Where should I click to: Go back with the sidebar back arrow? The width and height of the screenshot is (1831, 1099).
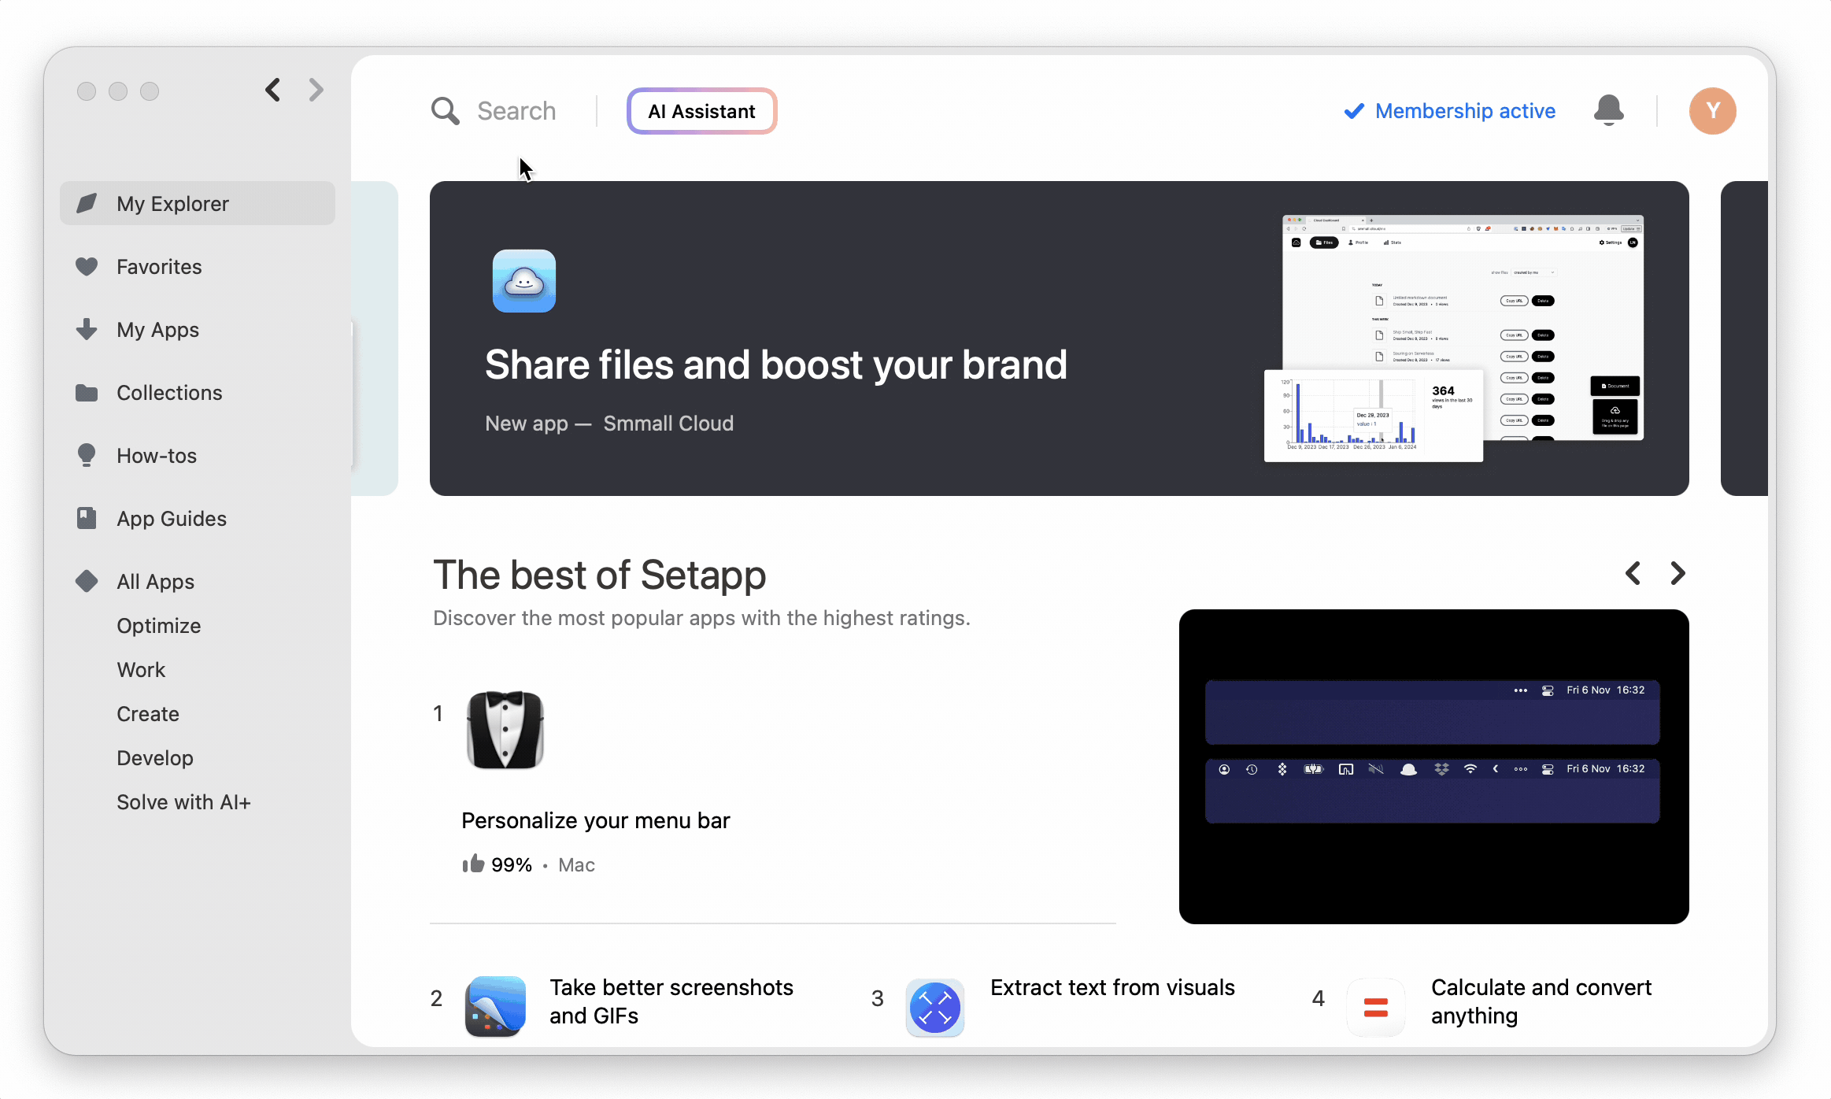[273, 90]
